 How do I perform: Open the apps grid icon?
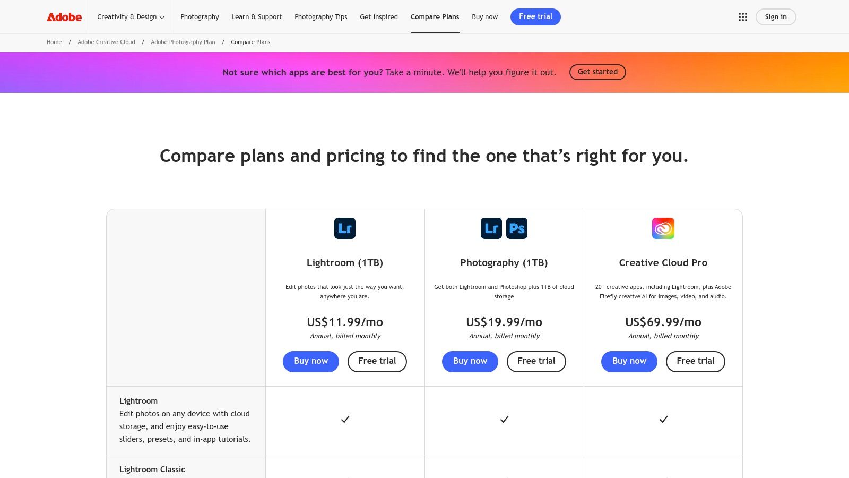click(742, 17)
